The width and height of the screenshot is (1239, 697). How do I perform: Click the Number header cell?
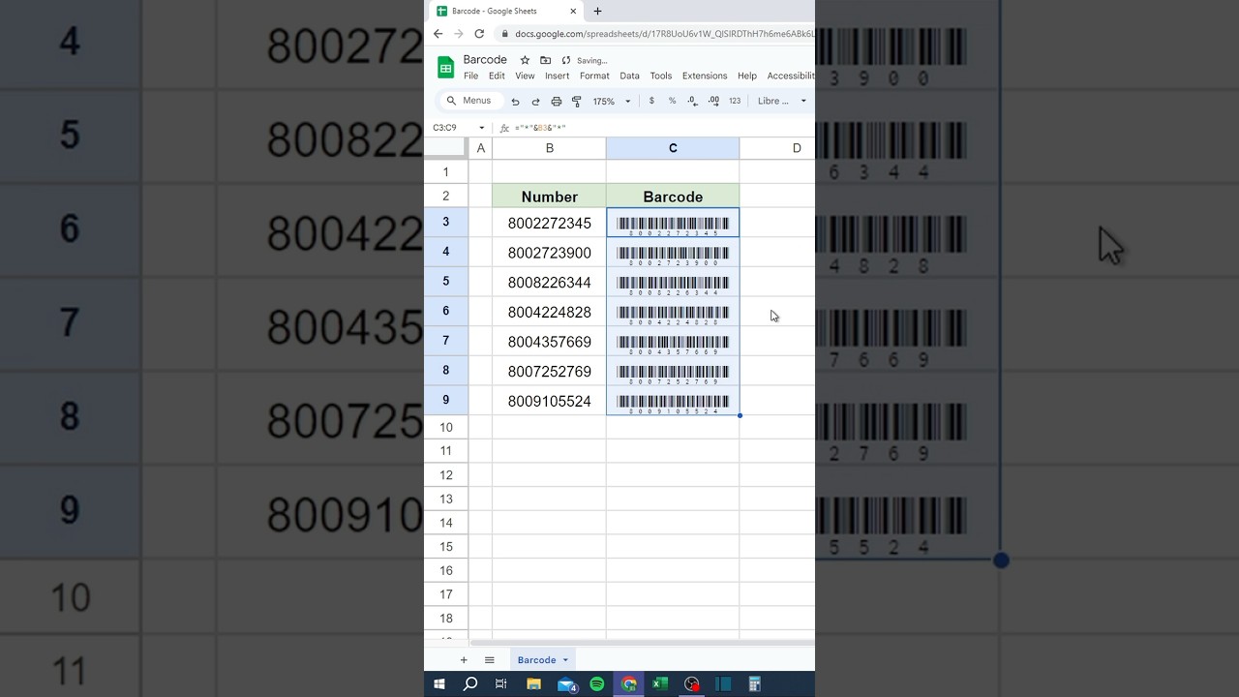pos(549,197)
